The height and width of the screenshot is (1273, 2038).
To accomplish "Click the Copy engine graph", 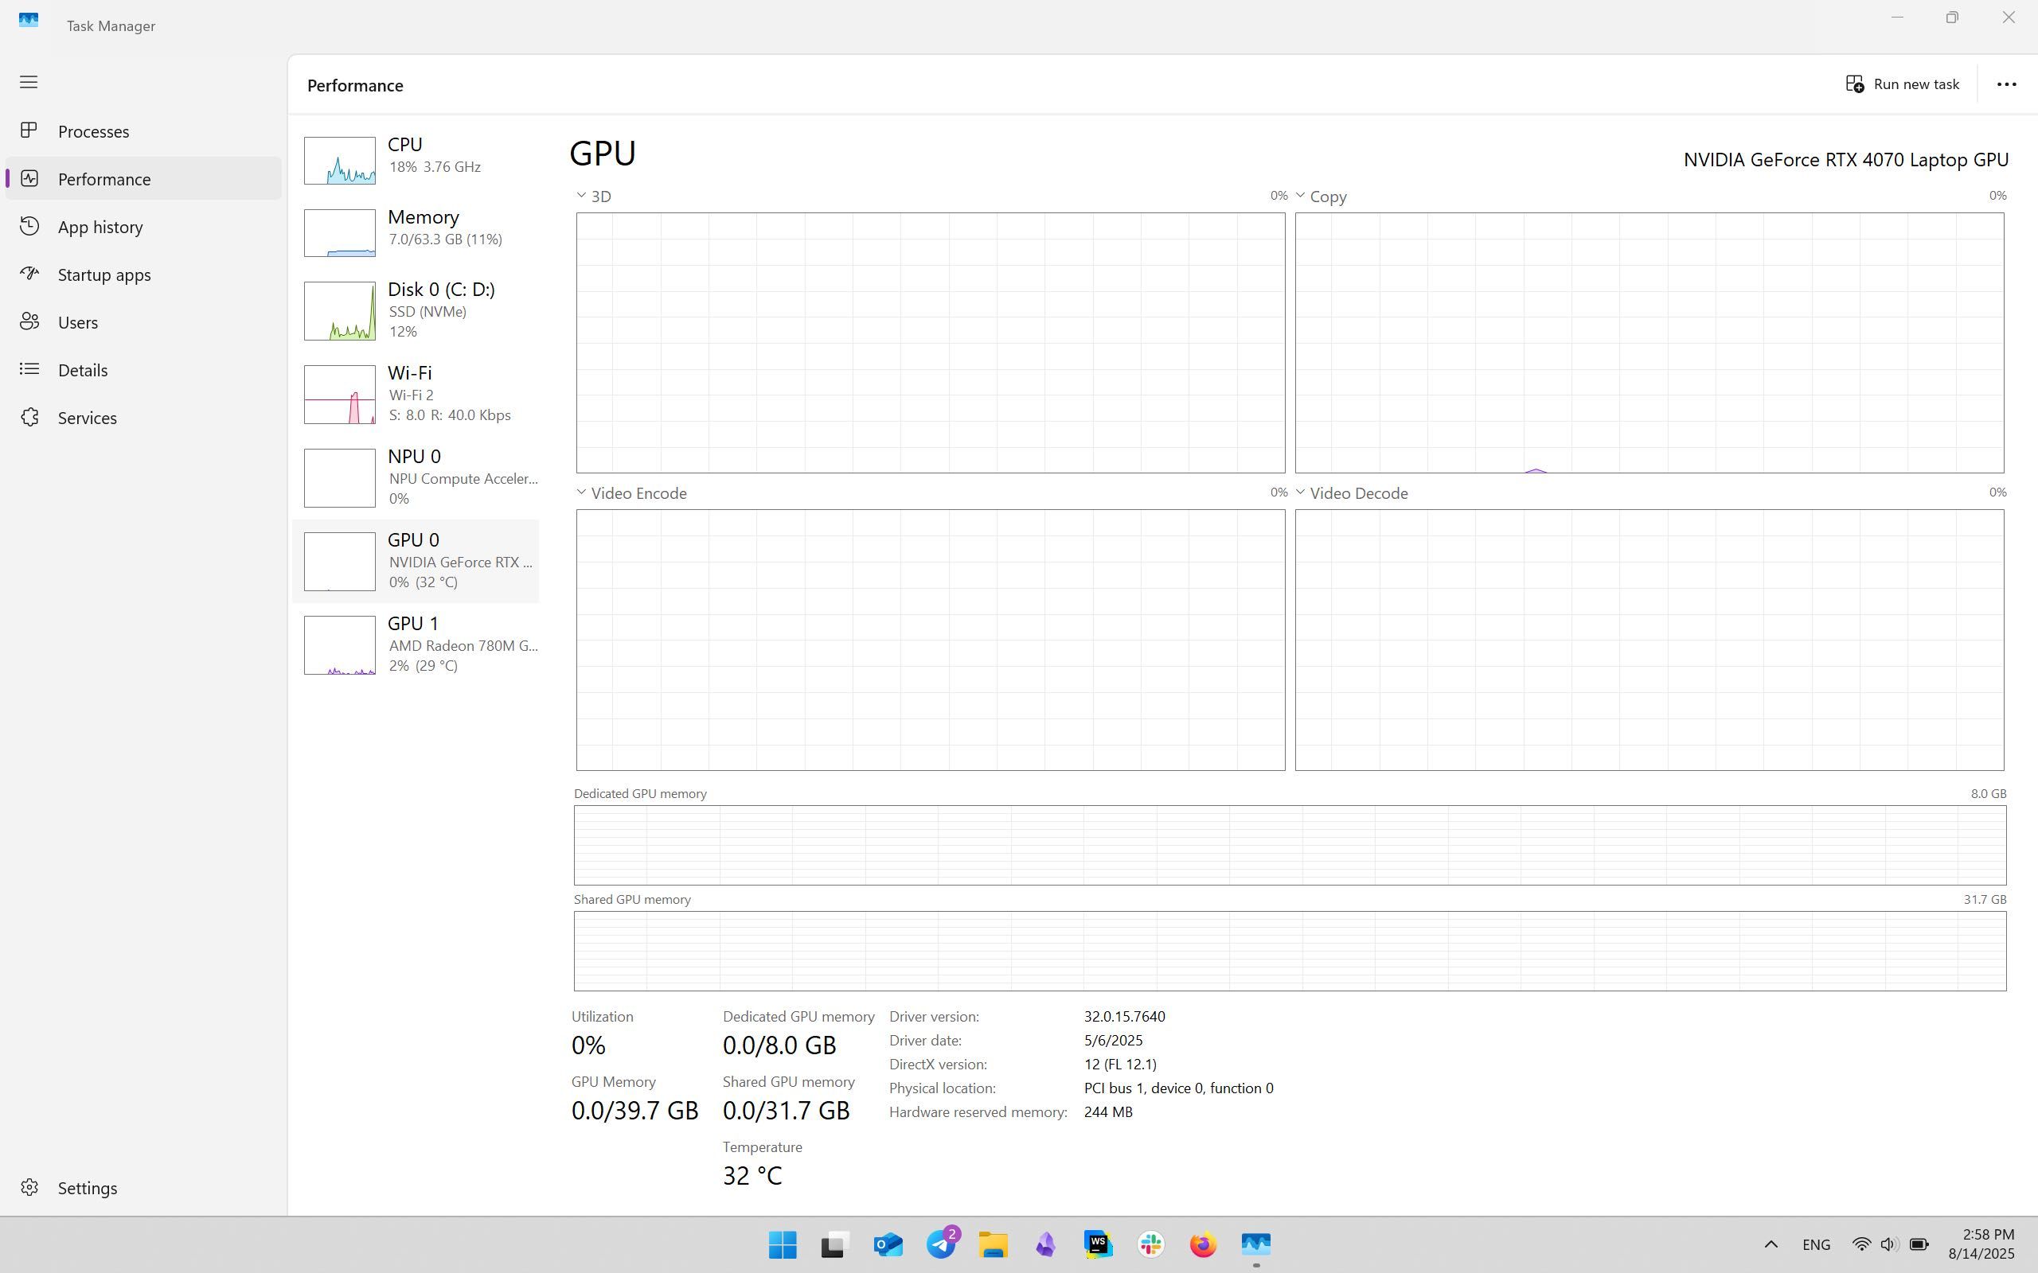I will (1649, 343).
